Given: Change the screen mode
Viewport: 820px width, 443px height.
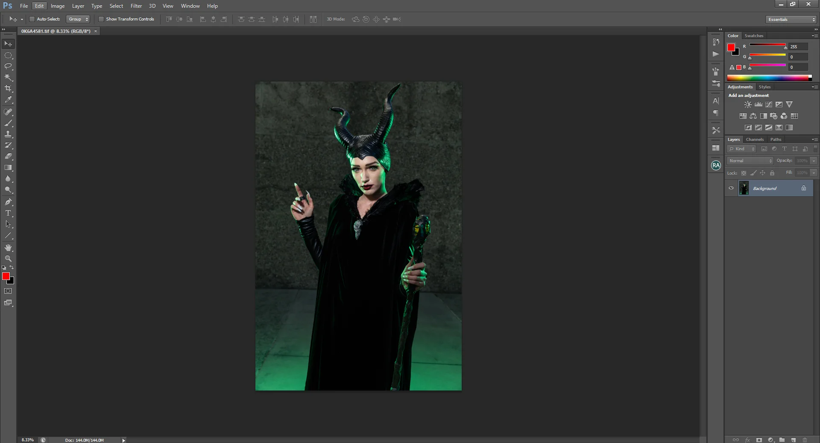Looking at the screenshot, I should (8, 303).
